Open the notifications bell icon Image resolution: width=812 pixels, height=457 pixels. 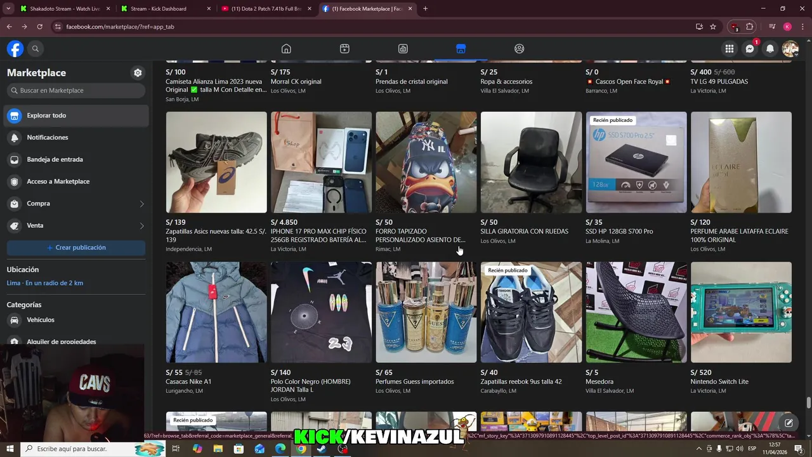(x=770, y=49)
